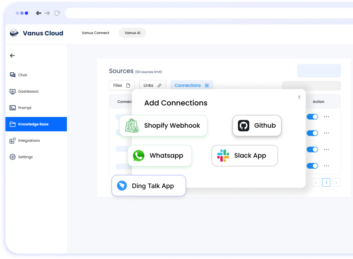Choose the Shopify Webhook connection
The height and width of the screenshot is (259, 353).
coord(163,125)
